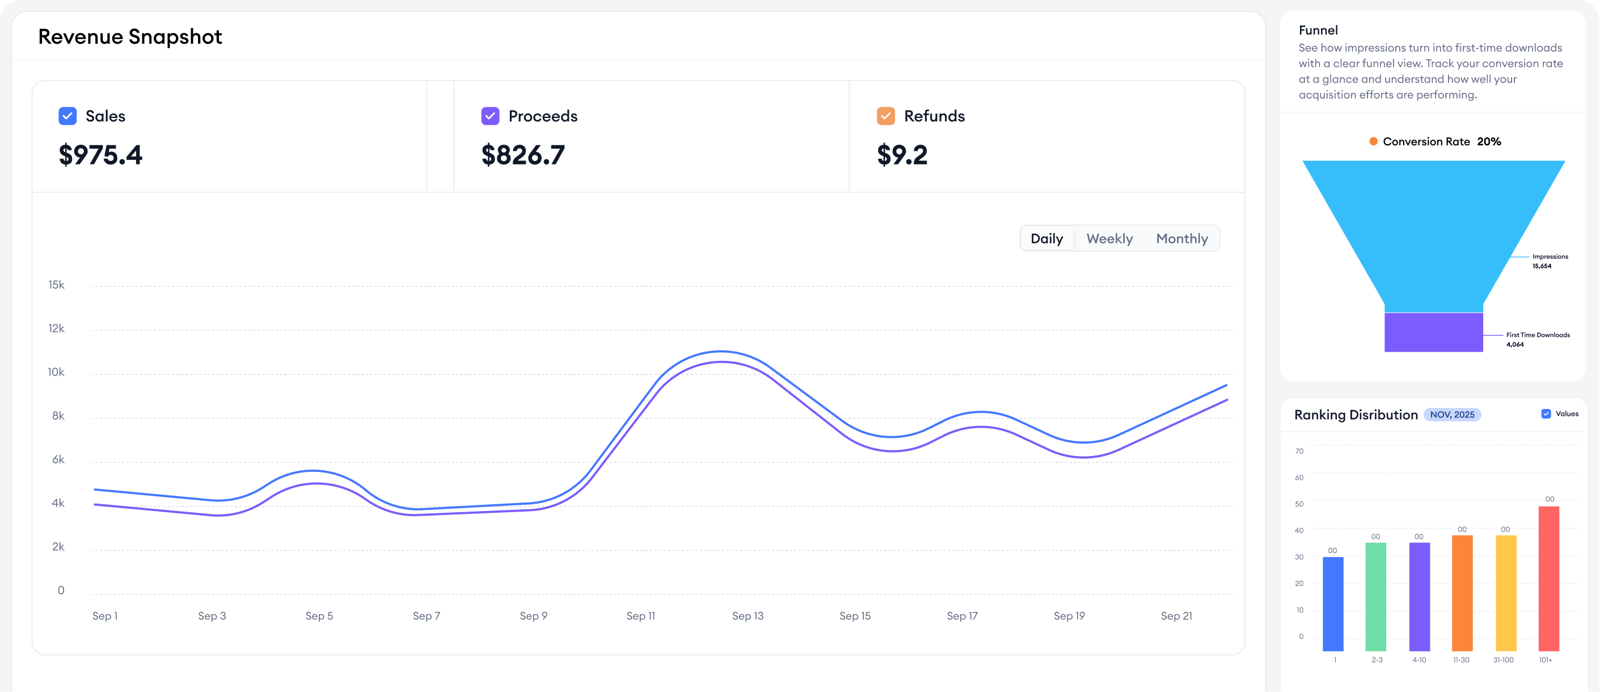Disable the Values checkbox in Ranking Distribution
The width and height of the screenshot is (1600, 692).
click(x=1546, y=413)
